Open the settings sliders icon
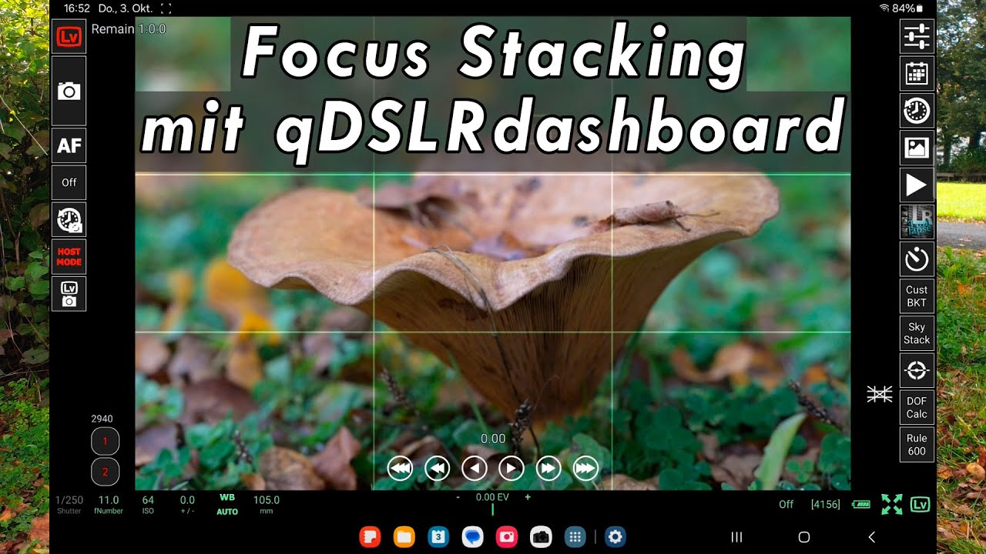The height and width of the screenshot is (554, 986). tap(917, 36)
